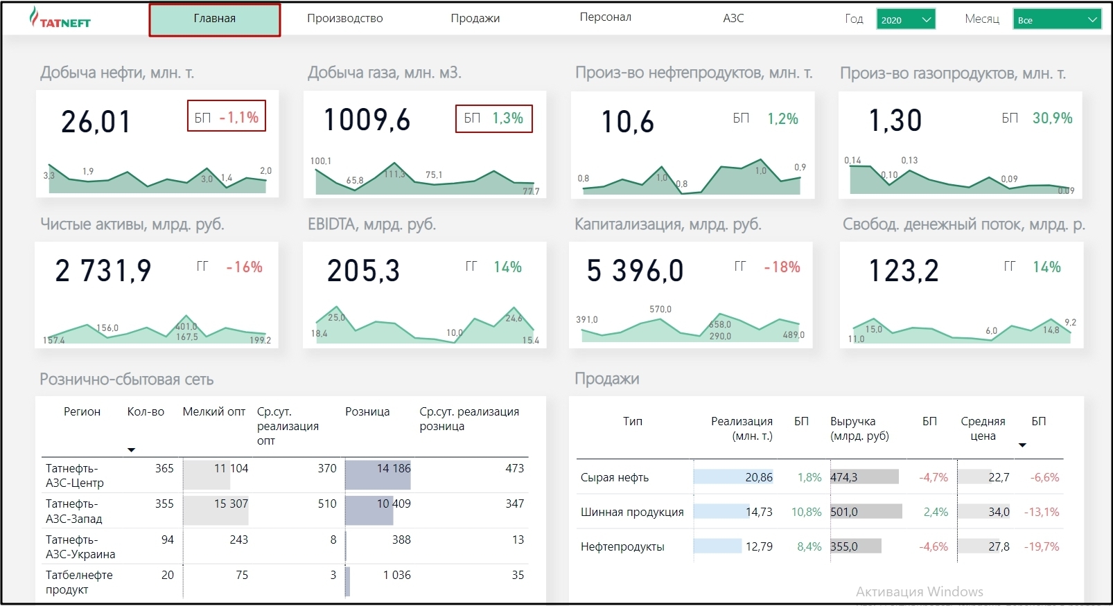
Task: Select the Сырая нефть row
Action: coord(820,477)
